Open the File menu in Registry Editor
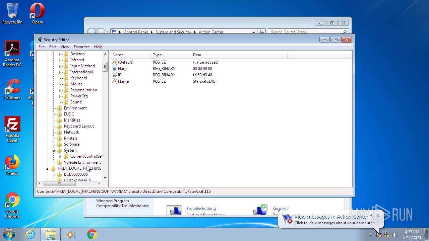Viewport: 429px width, 241px height. point(42,47)
